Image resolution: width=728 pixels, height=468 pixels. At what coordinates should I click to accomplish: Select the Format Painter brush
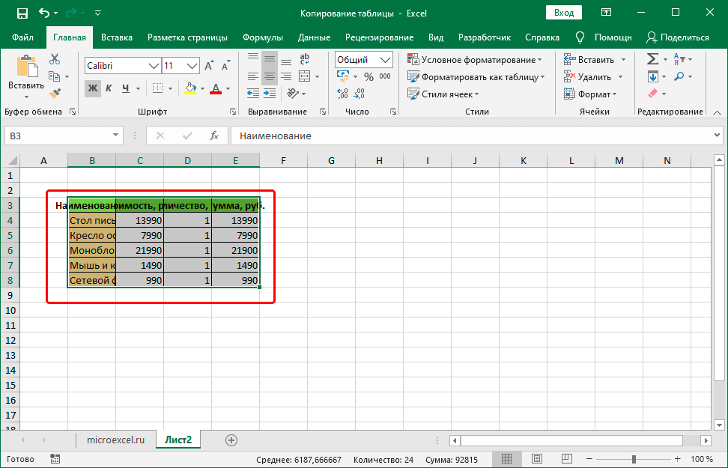[55, 94]
